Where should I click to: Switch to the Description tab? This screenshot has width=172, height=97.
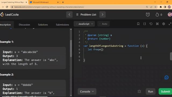5,25
